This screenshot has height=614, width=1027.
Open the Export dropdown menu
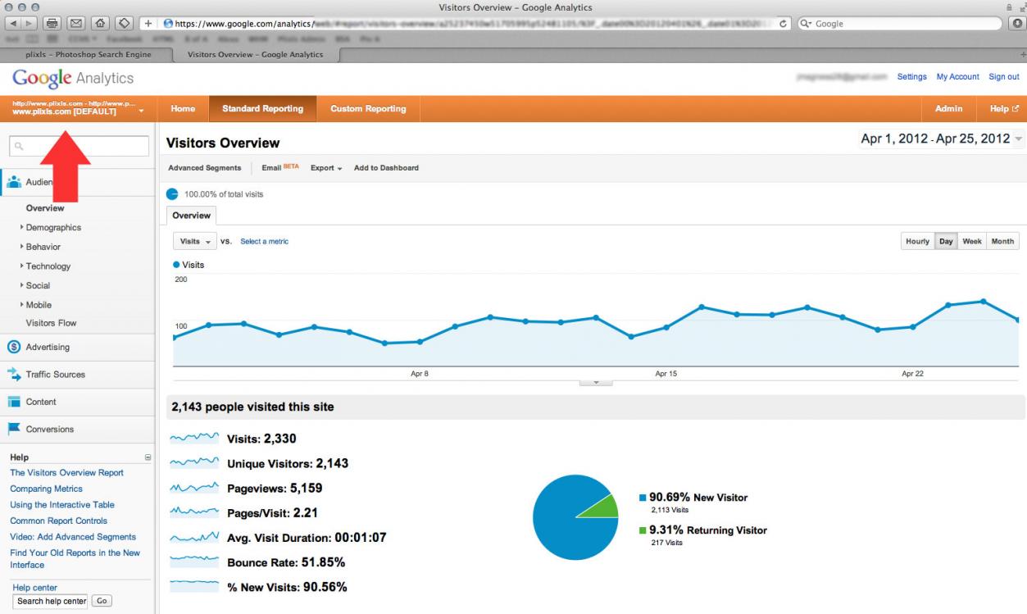pos(326,168)
